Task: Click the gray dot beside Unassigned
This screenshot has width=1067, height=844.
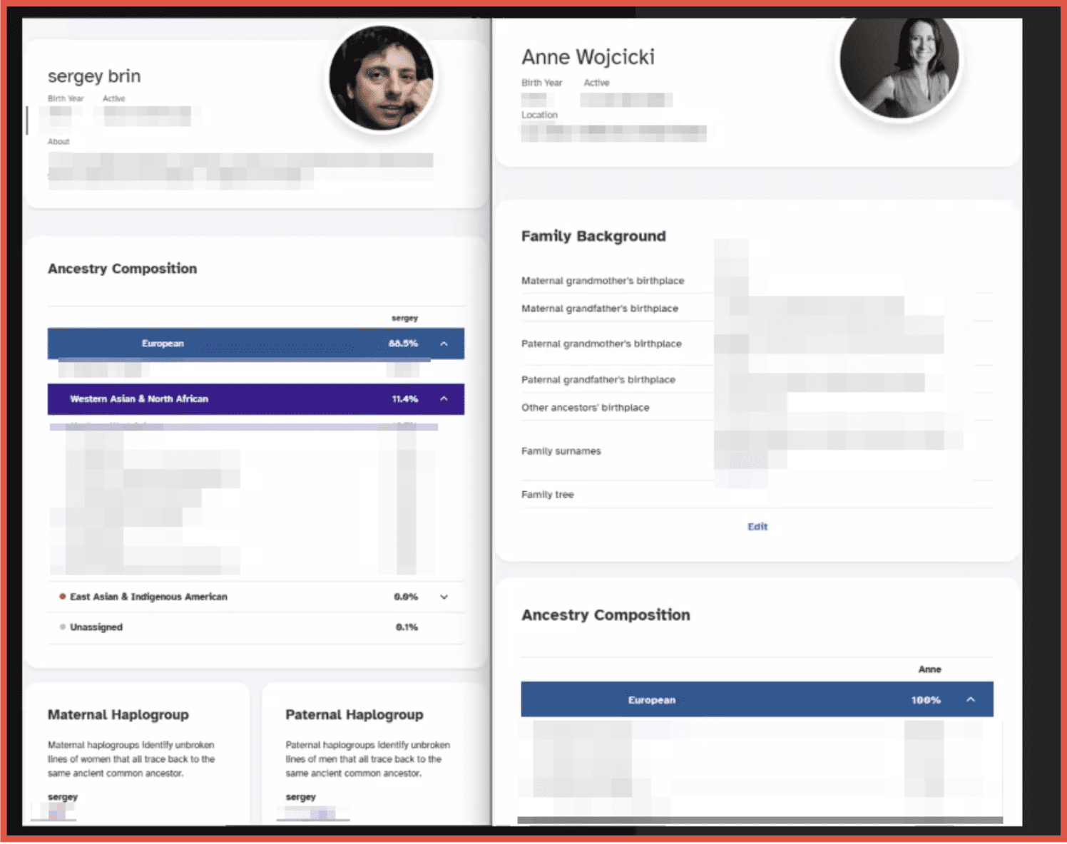Action: (63, 627)
